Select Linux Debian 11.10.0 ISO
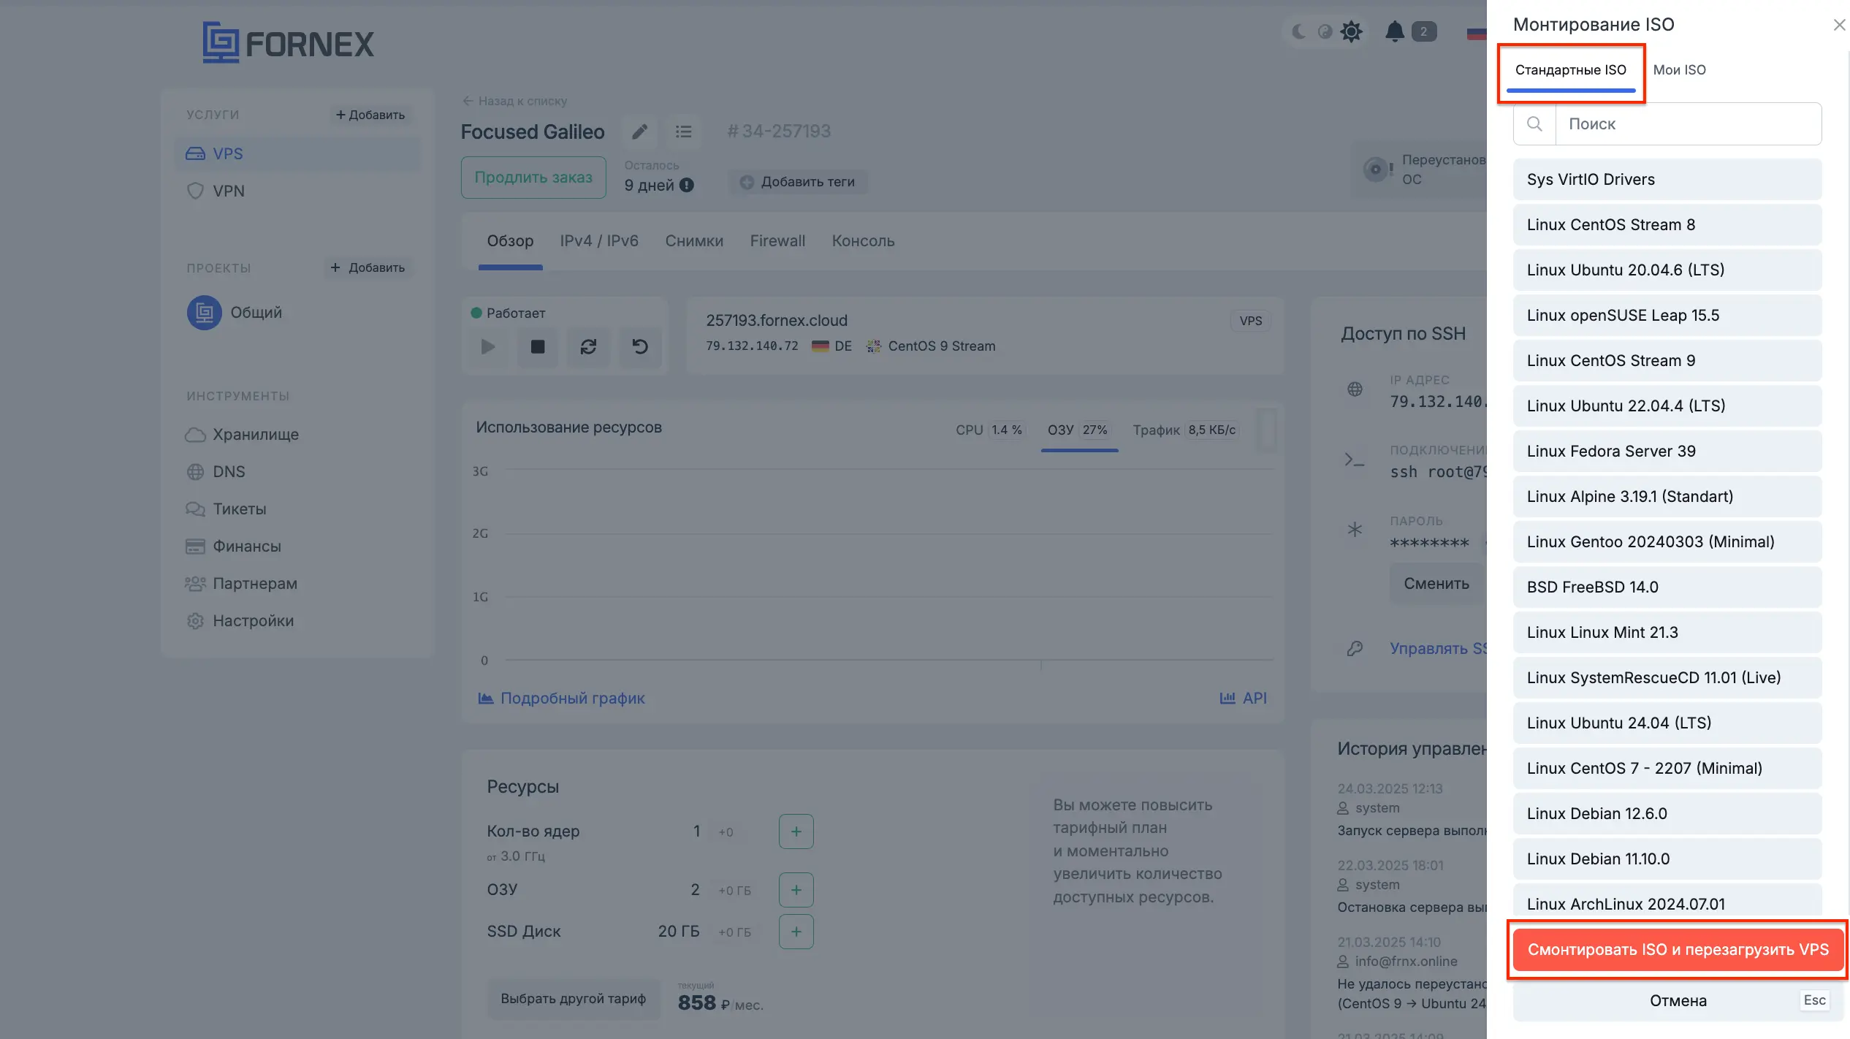The height and width of the screenshot is (1039, 1850). [1667, 859]
